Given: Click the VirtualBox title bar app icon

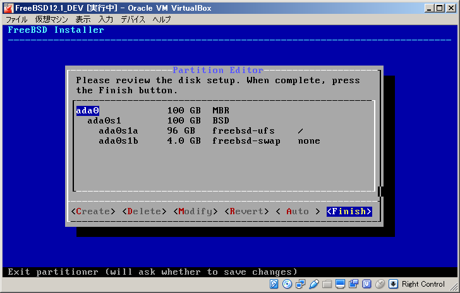Looking at the screenshot, I should (8, 8).
